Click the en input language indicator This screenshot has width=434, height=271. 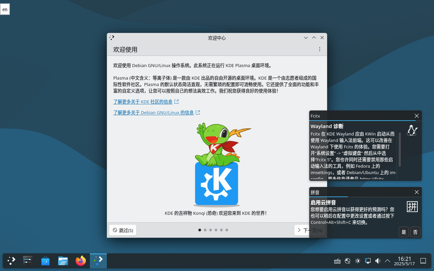pyautogui.click(x=5, y=9)
